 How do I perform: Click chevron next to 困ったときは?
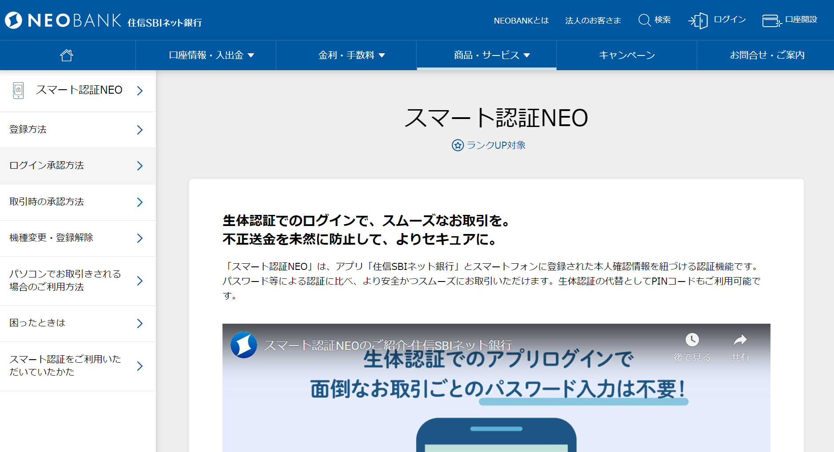coord(140,323)
